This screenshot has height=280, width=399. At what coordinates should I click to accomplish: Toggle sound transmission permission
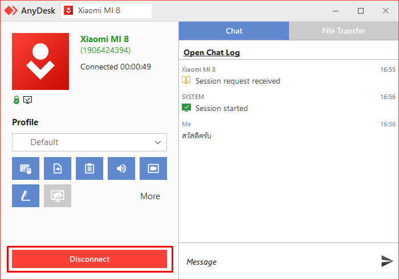pos(121,168)
